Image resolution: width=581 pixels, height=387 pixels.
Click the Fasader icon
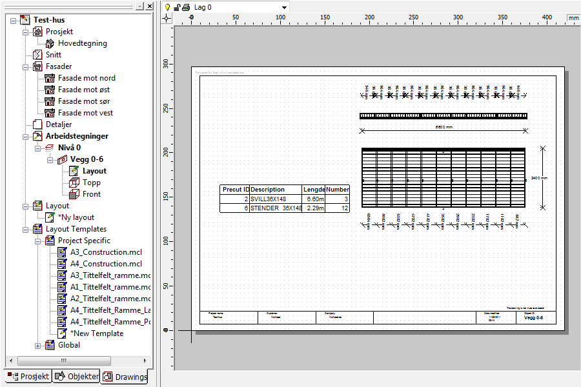tap(37, 66)
